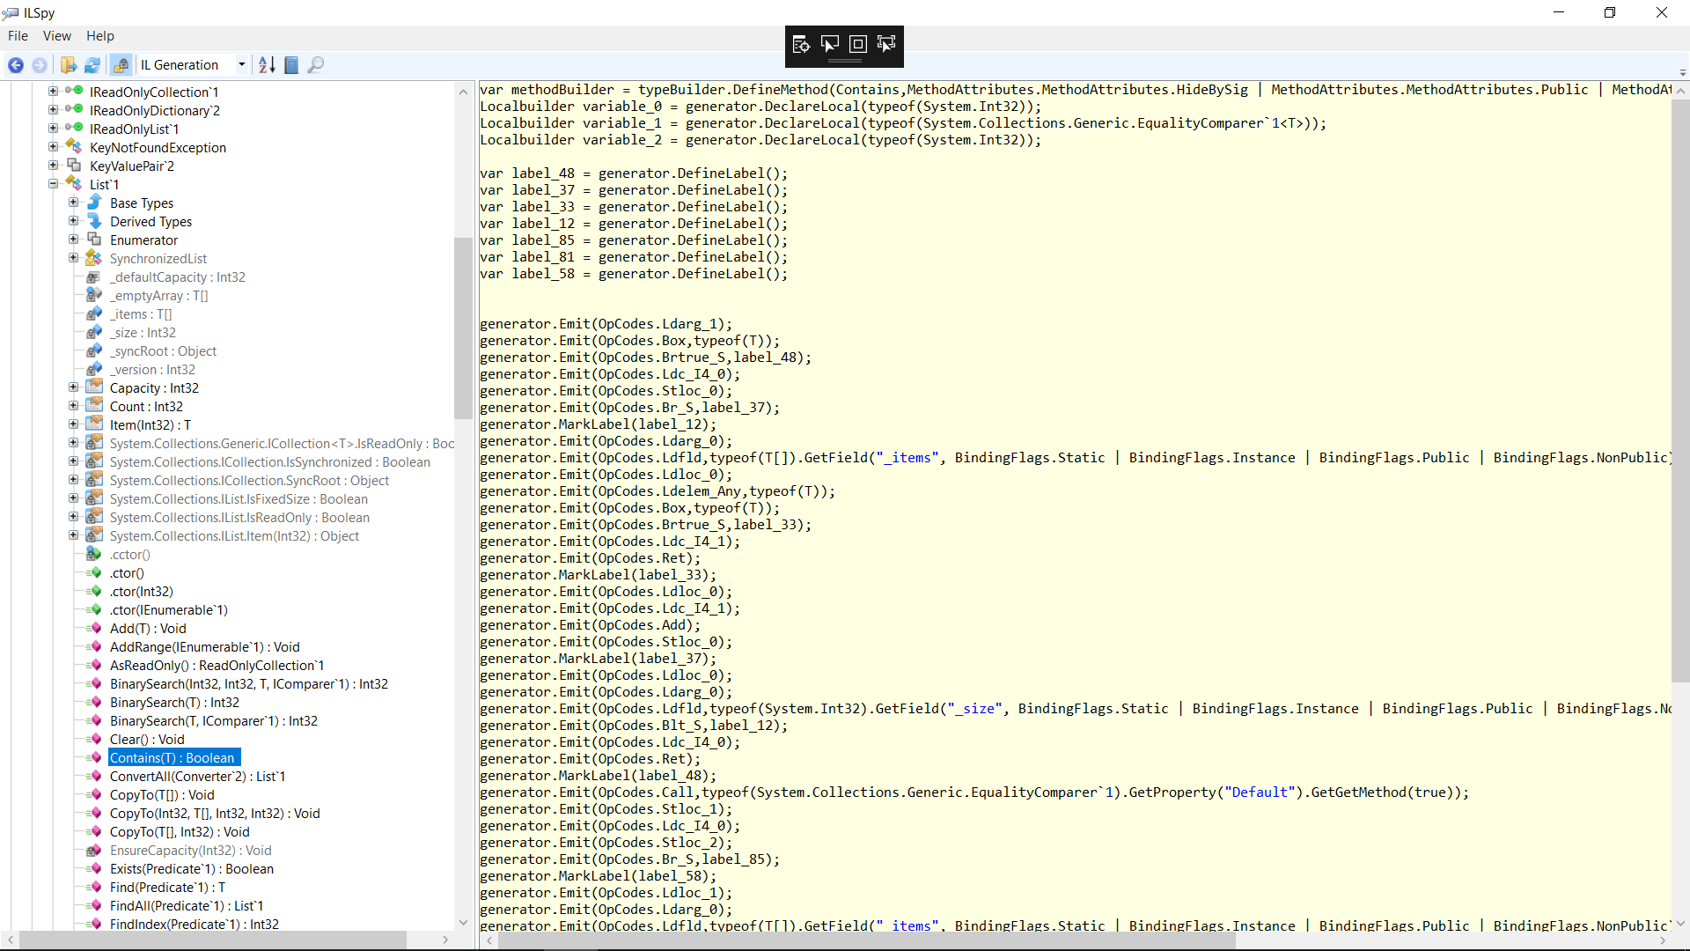Click the method icon beside Add(T)
Image resolution: width=1690 pixels, height=951 pixels.
tap(96, 628)
